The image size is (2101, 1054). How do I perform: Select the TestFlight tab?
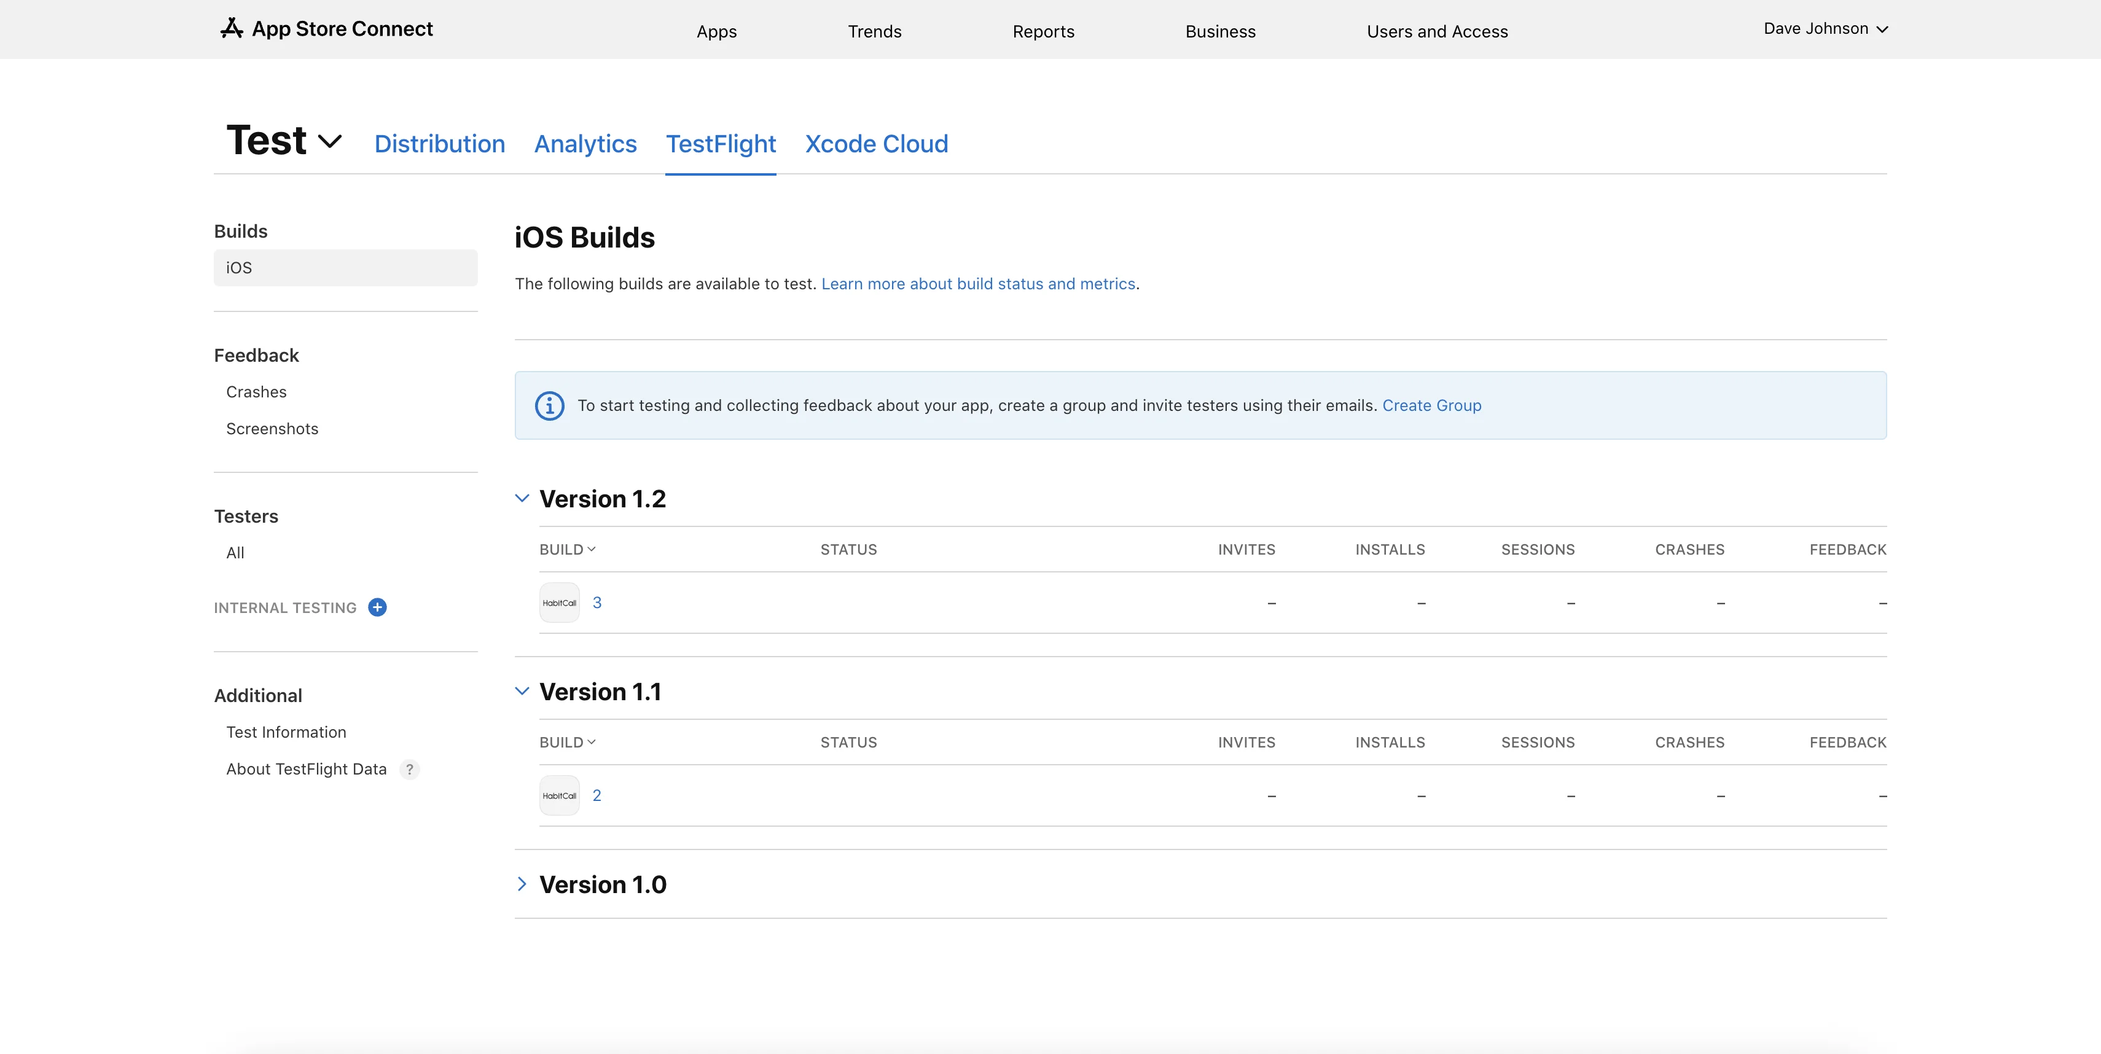(721, 144)
